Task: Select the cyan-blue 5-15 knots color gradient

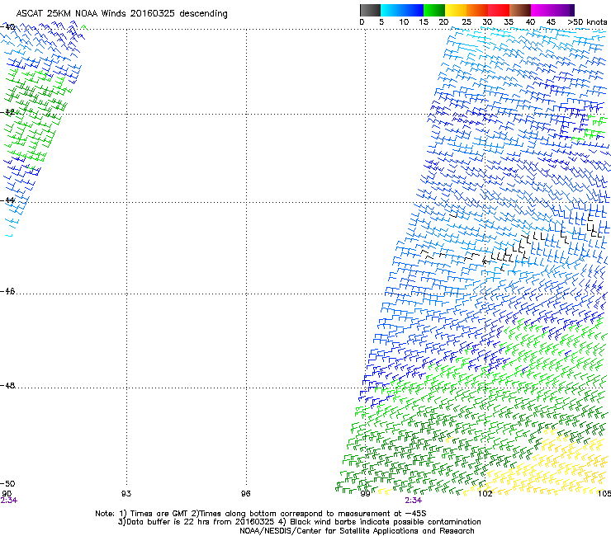Action: coord(402,10)
